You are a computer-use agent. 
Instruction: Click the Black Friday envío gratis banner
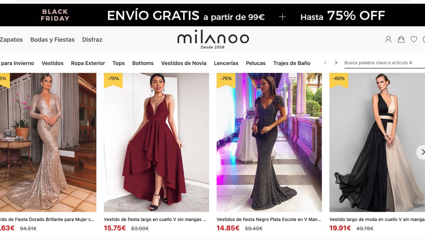click(212, 15)
